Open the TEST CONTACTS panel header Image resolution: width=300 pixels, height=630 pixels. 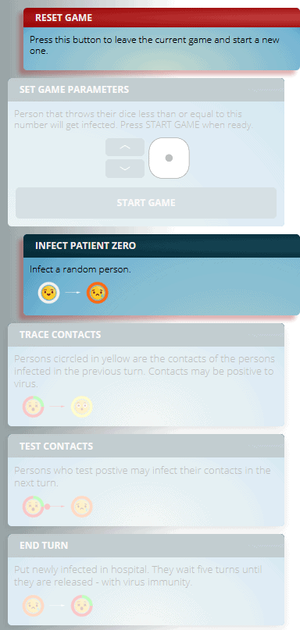click(x=146, y=446)
